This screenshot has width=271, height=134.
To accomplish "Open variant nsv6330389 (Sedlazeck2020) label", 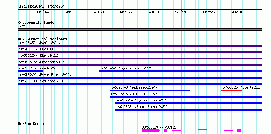I will tap(42, 81).
